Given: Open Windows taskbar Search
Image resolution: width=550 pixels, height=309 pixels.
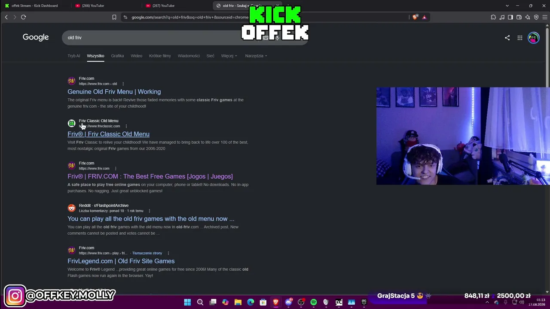Looking at the screenshot, I should (200, 303).
